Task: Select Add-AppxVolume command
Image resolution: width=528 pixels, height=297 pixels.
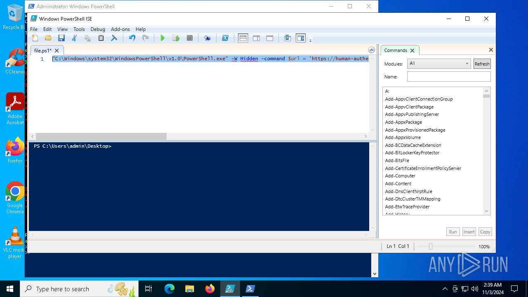Action: pyautogui.click(x=403, y=137)
